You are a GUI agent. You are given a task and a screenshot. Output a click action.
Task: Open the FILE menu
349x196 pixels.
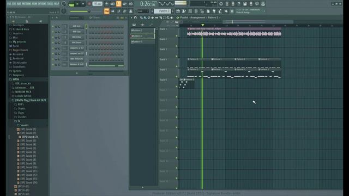(9, 4)
